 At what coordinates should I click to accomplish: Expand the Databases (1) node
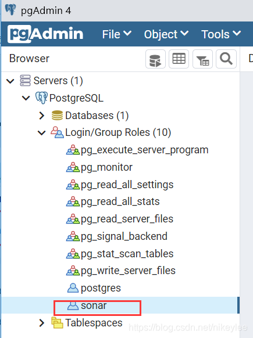42,116
